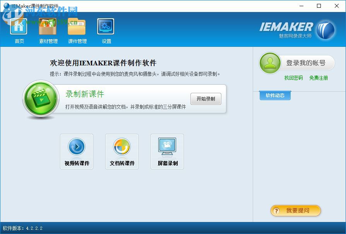Select 文档转课件 document-to-courseware icon

click(x=122, y=147)
